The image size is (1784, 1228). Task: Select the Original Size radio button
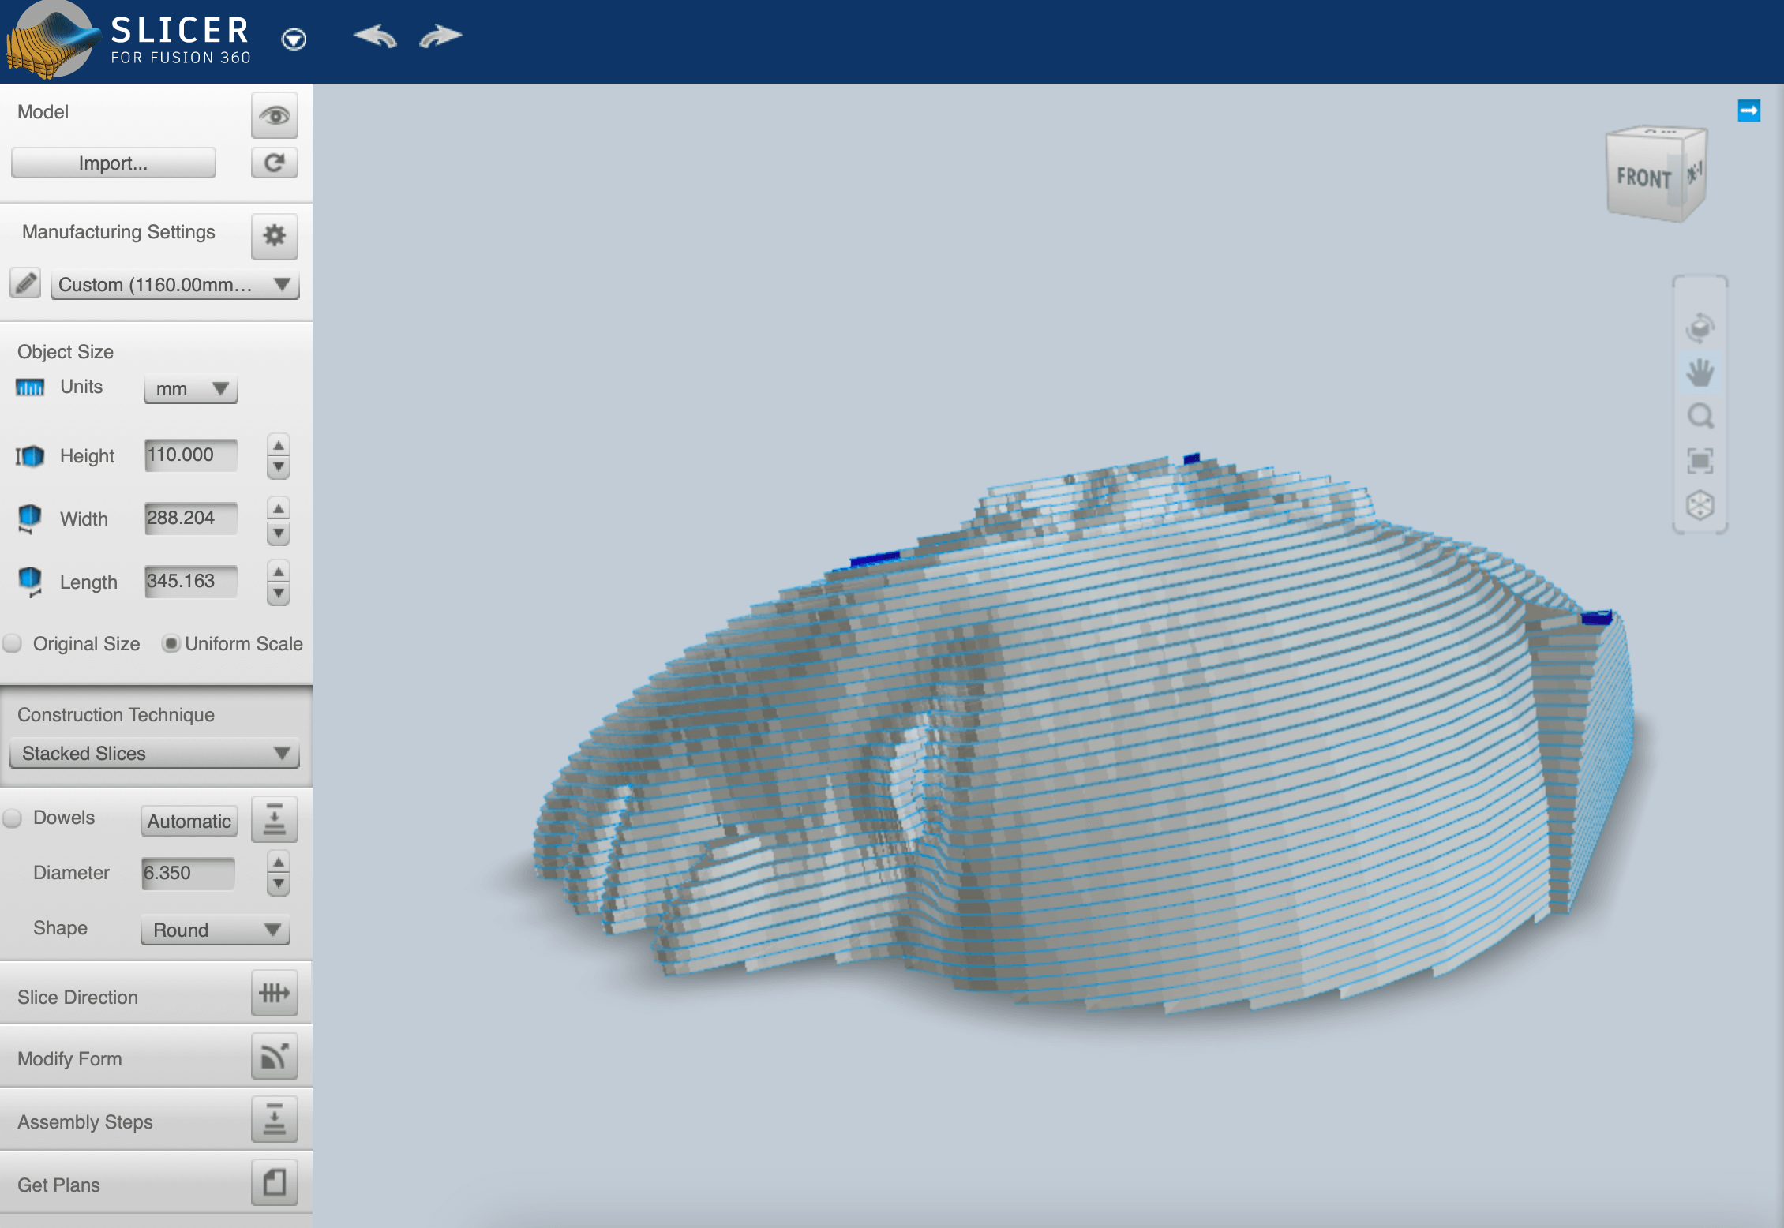tap(15, 644)
